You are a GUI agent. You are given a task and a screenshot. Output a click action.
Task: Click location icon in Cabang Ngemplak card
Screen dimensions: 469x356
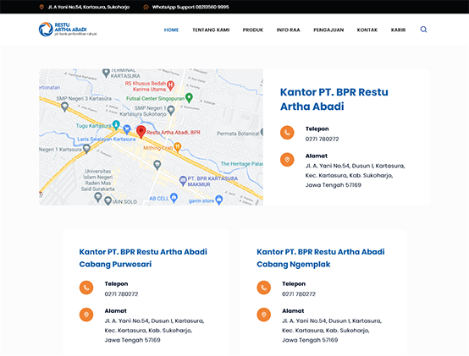(x=263, y=315)
